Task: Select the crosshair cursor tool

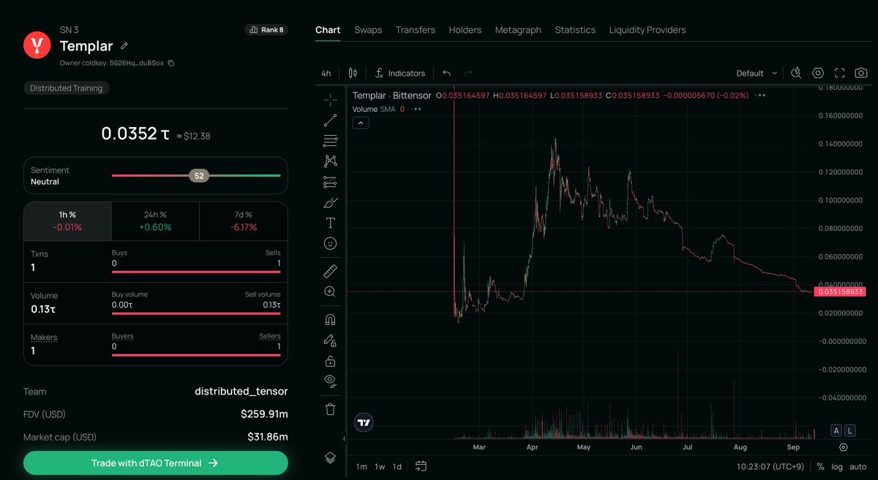Action: (330, 99)
